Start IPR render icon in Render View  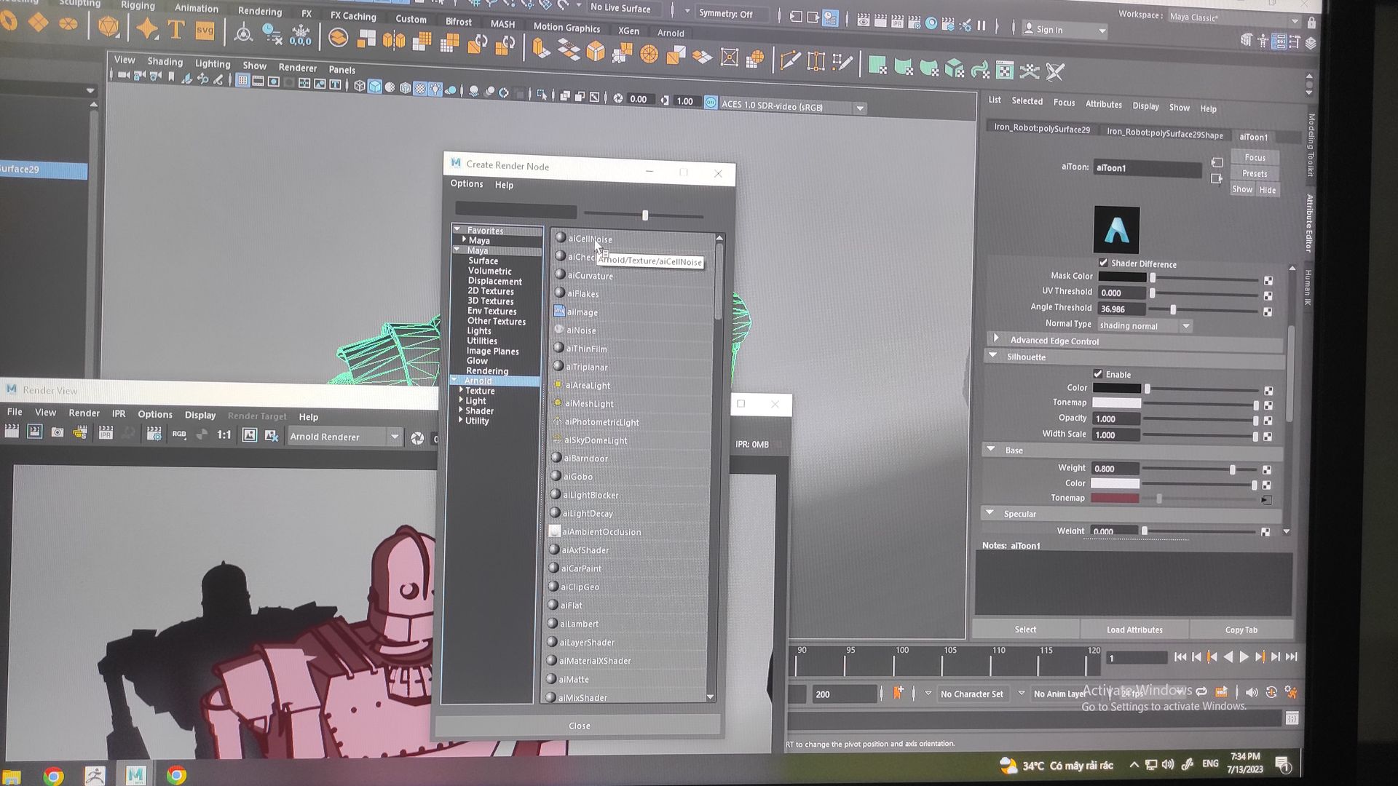[x=106, y=434]
